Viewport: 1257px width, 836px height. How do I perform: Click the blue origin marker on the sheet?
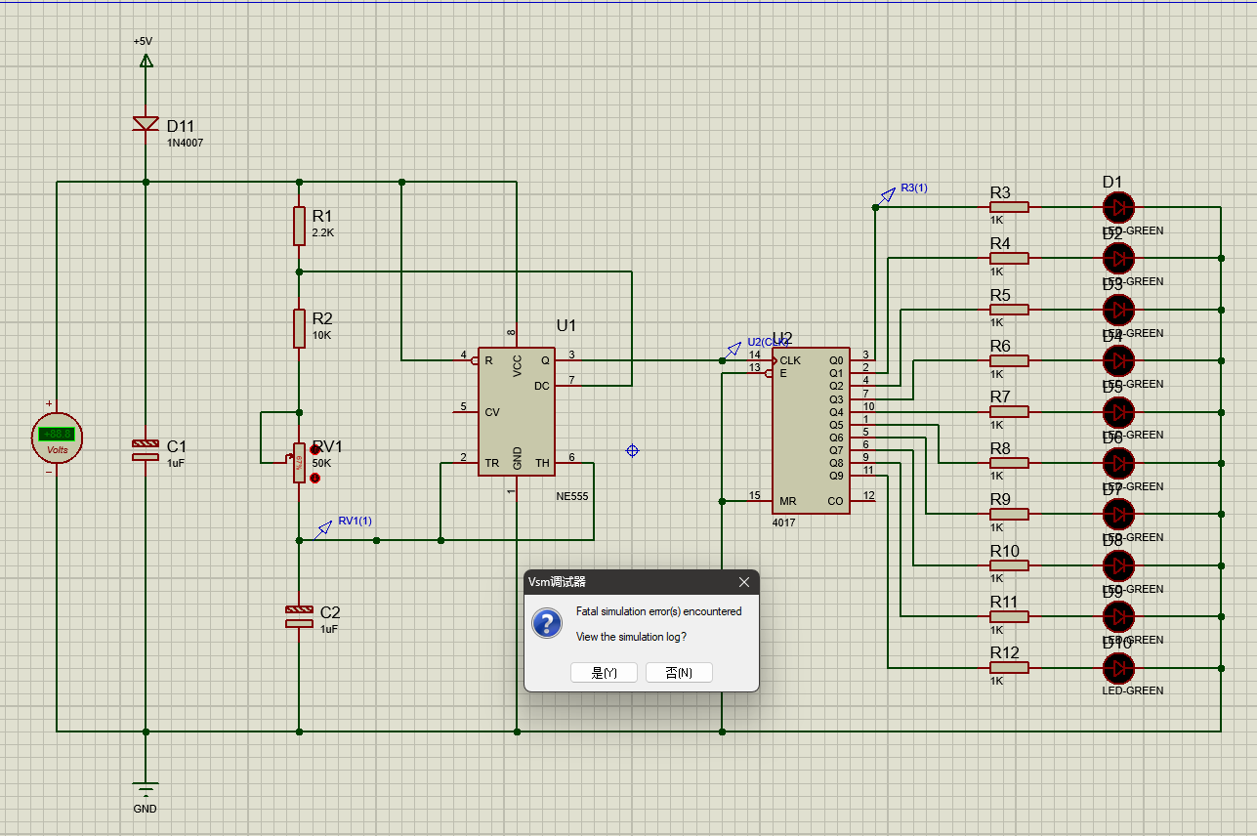[632, 450]
